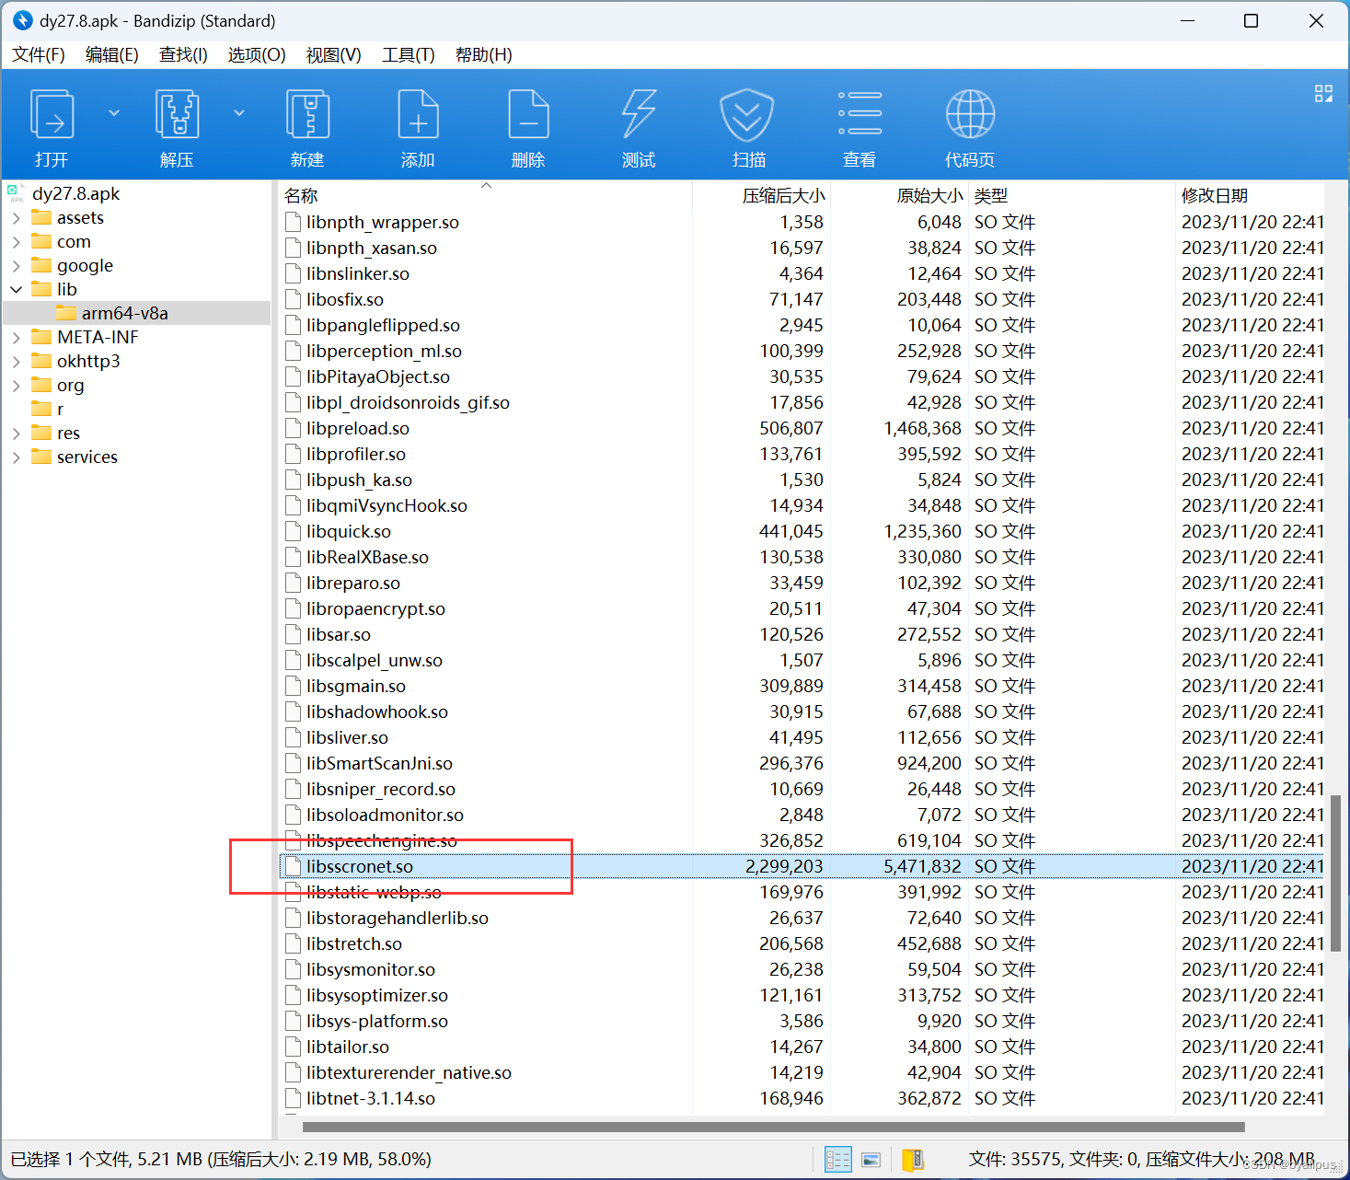Select libropaencrypt.so file entry
Viewport: 1350px width, 1180px height.
(375, 608)
